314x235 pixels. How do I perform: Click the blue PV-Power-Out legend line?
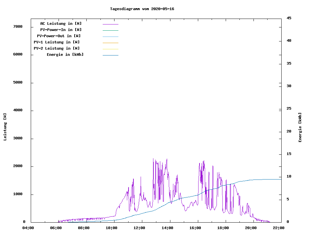click(110, 37)
